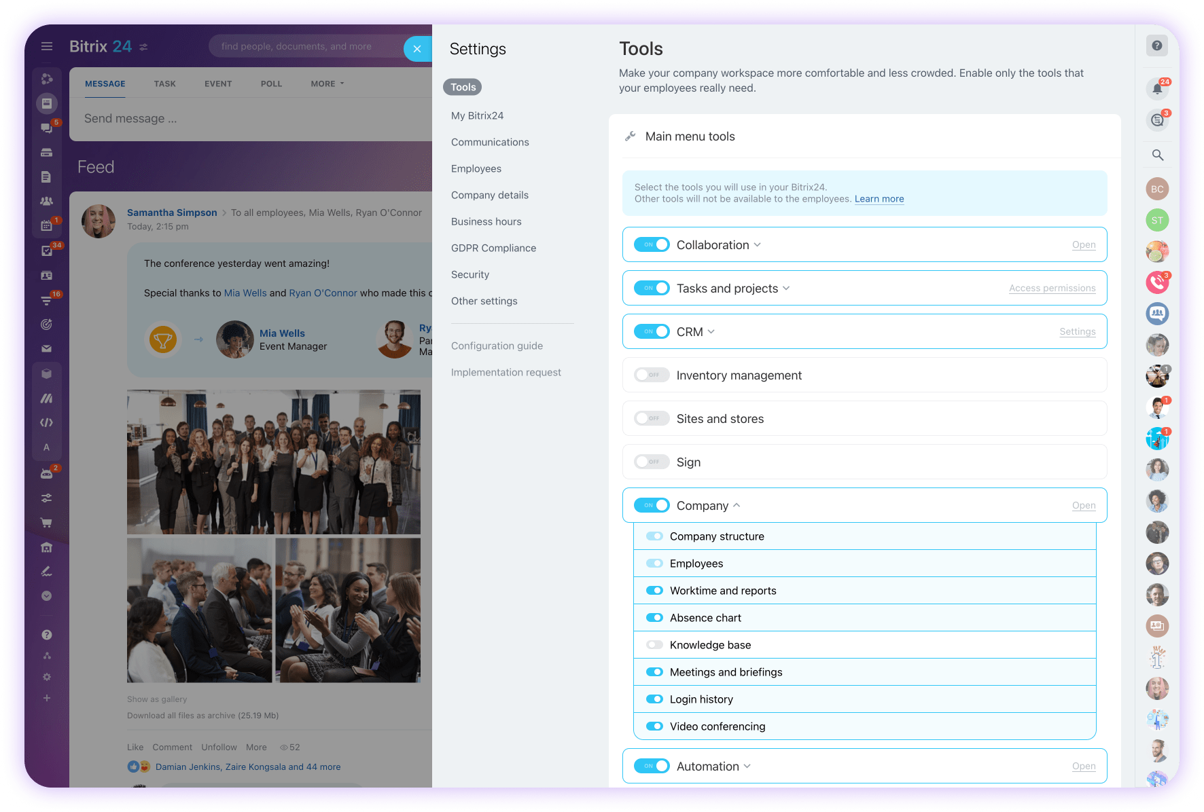Select Communications in Settings menu
Viewport: 1204px width, 812px height.
click(x=490, y=143)
